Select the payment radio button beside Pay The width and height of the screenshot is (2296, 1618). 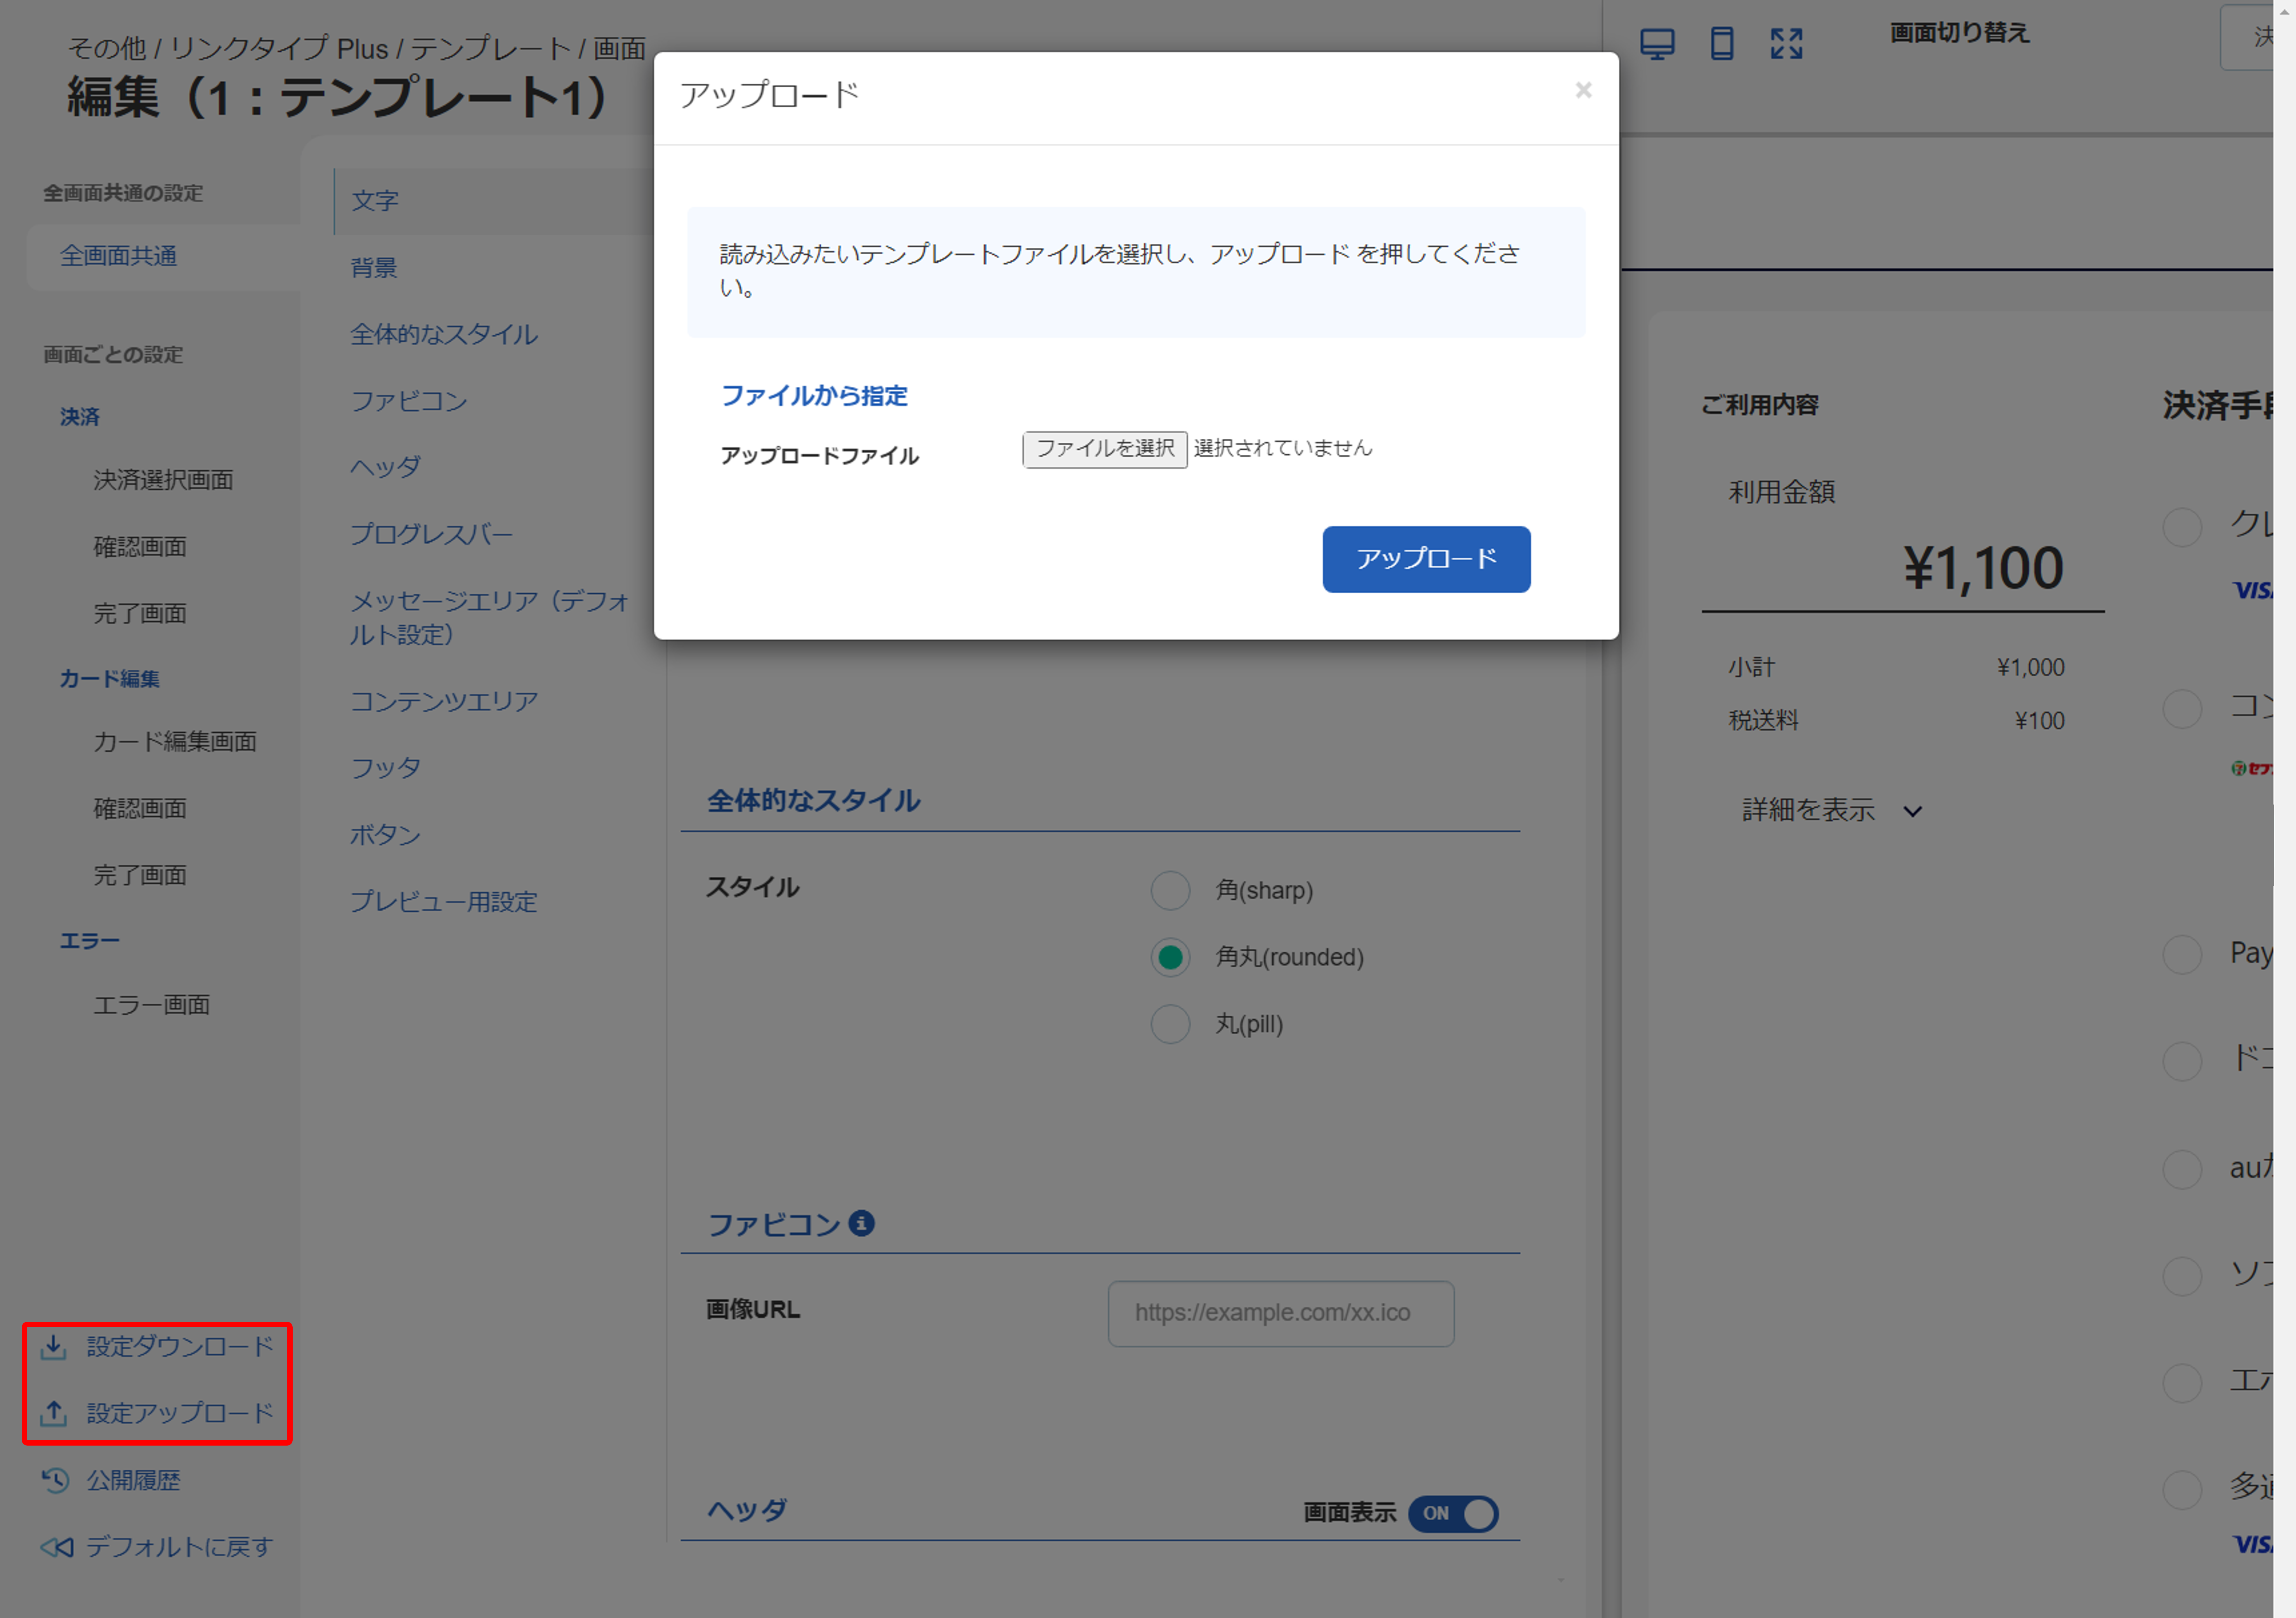tap(2182, 954)
